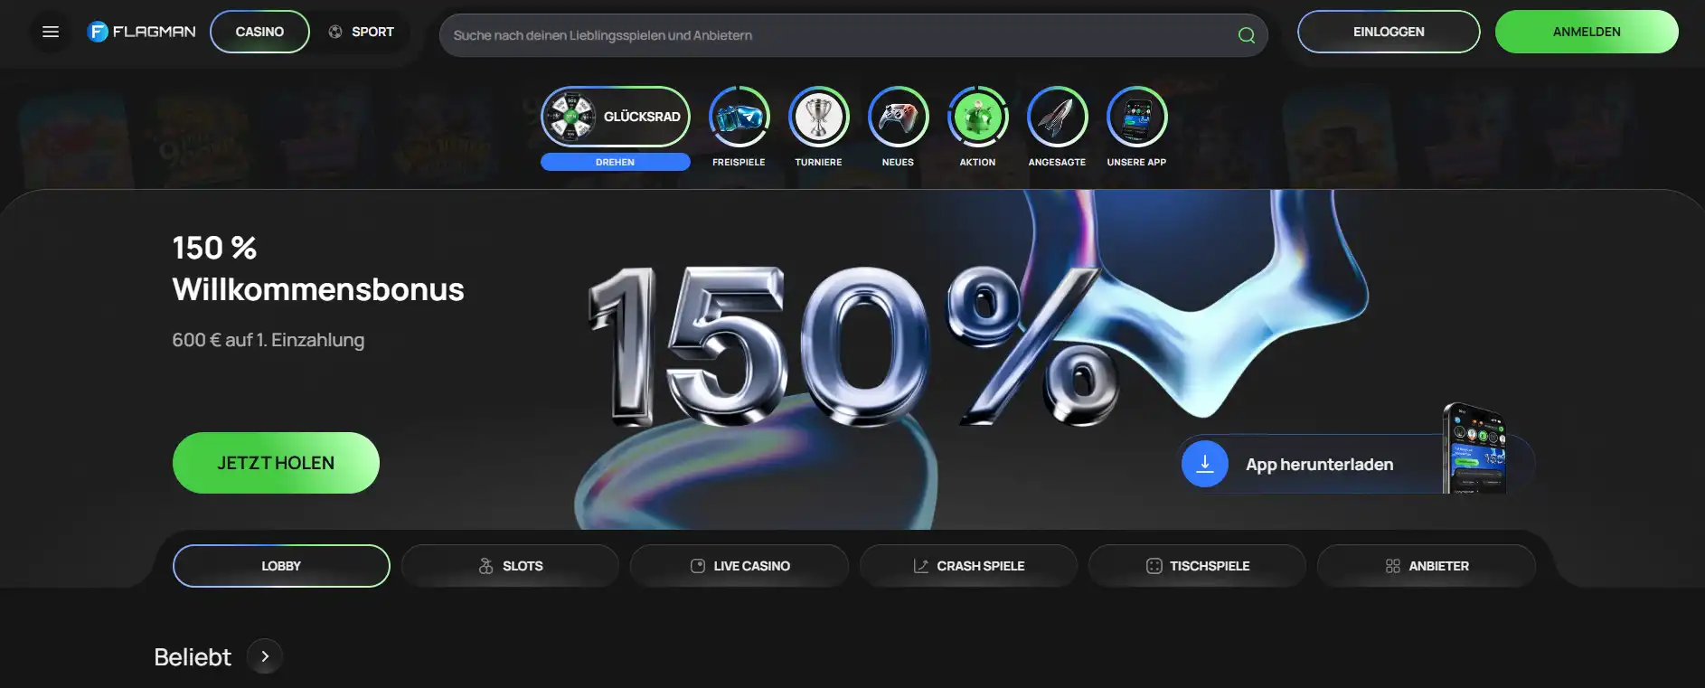Open the Aktion piggy bank icon

point(977,117)
